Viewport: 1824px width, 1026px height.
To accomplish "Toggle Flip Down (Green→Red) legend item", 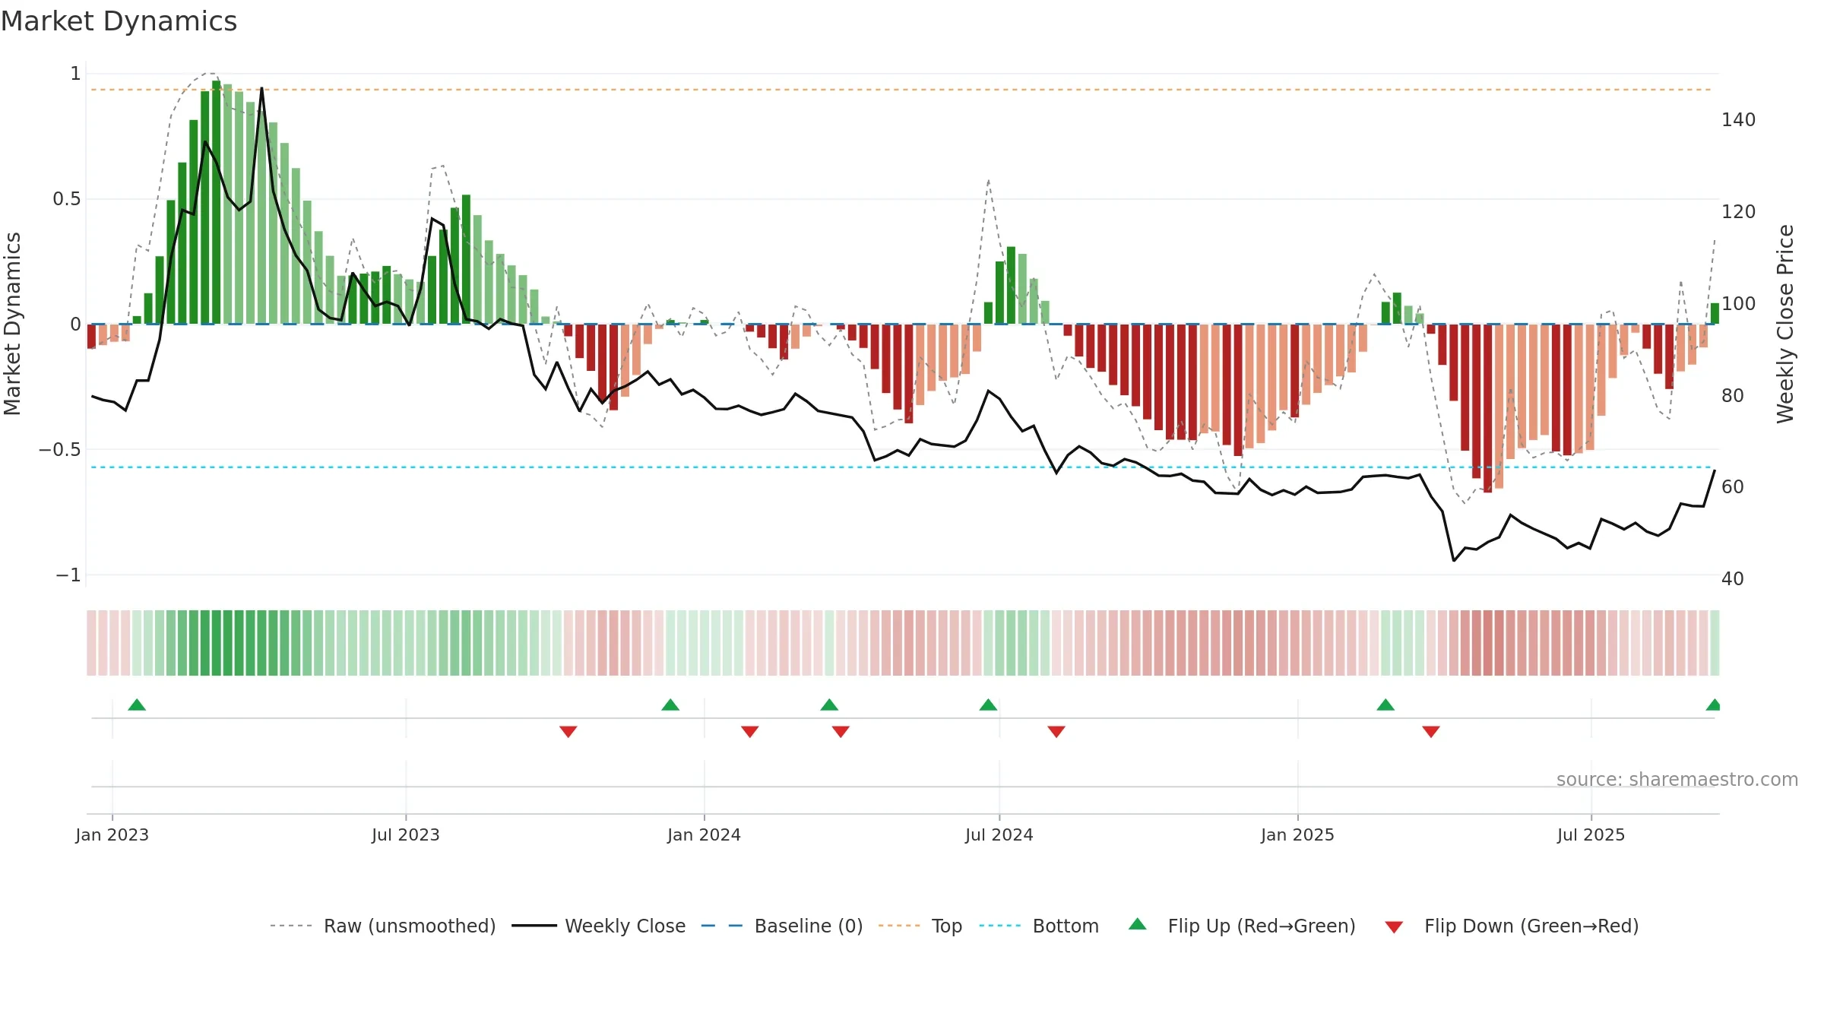I will tap(1512, 926).
